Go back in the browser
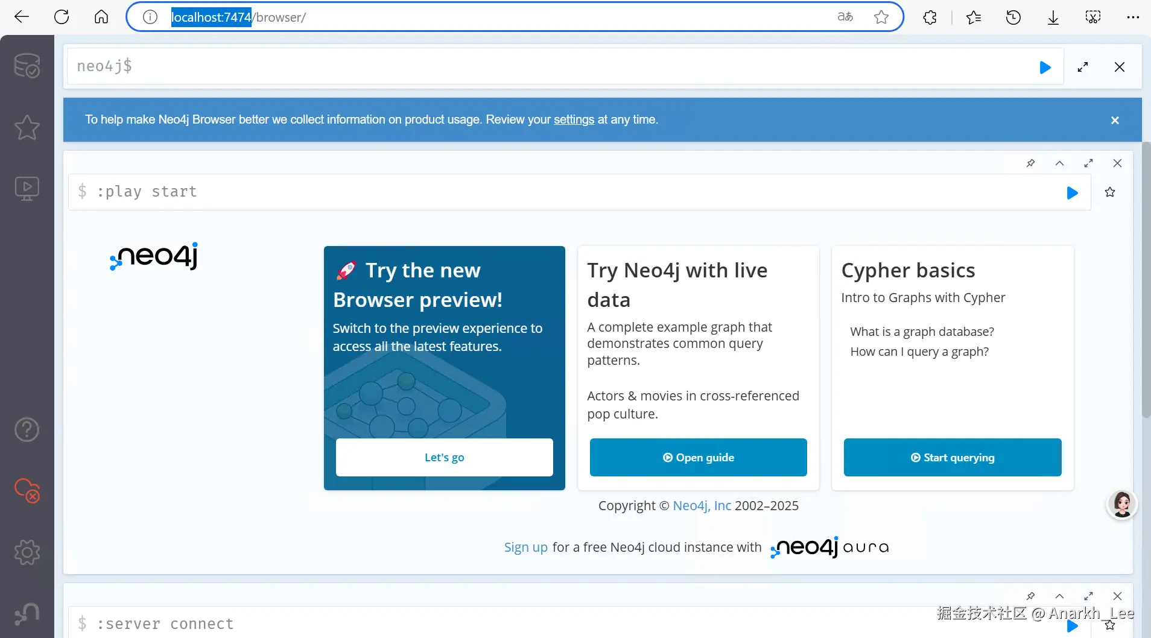 22,17
